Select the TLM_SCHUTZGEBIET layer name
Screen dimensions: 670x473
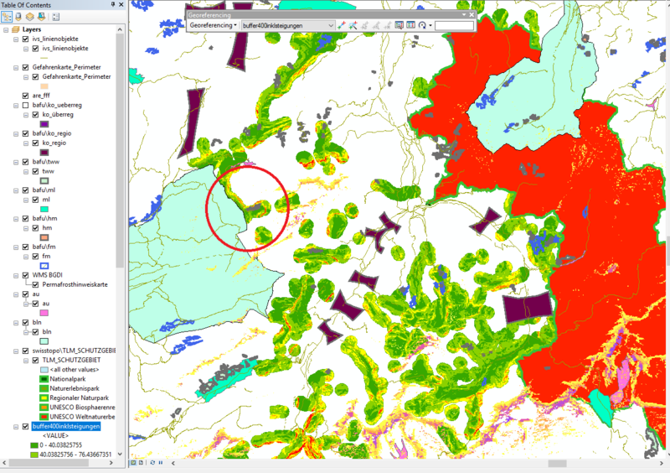(x=77, y=360)
